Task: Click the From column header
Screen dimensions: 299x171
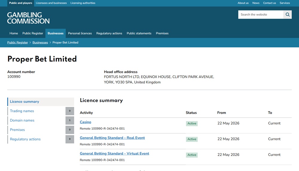Action: (x=222, y=113)
